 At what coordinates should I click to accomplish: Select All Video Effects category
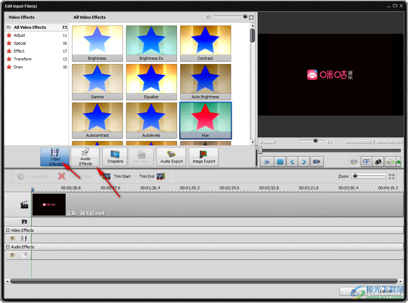tap(36, 27)
